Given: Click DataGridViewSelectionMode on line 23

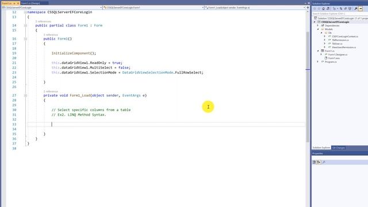Looking at the screenshot, I should tap(148, 72).
